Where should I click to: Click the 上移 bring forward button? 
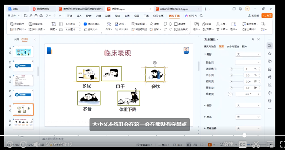[x=222, y=24]
